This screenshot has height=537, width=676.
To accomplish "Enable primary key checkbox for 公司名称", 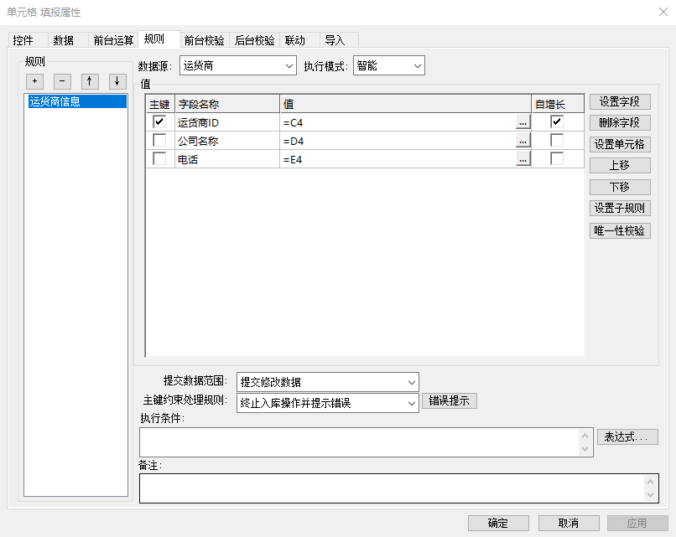I will point(159,141).
